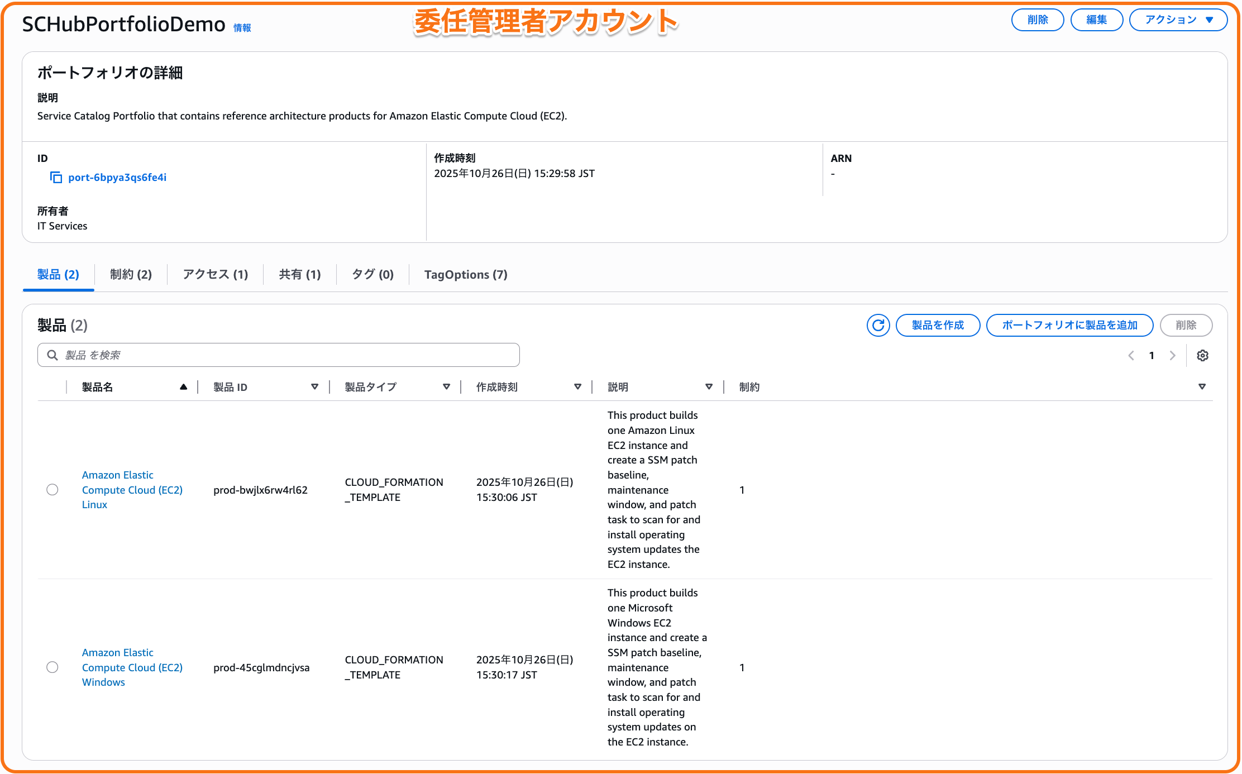The image size is (1242, 774).
Task: Click the 情報 info link
Action: (242, 28)
